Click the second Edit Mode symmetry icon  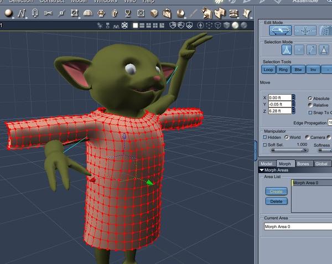click(305, 30)
